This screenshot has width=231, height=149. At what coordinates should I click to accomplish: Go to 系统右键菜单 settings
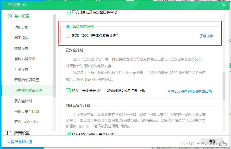(x=25, y=59)
